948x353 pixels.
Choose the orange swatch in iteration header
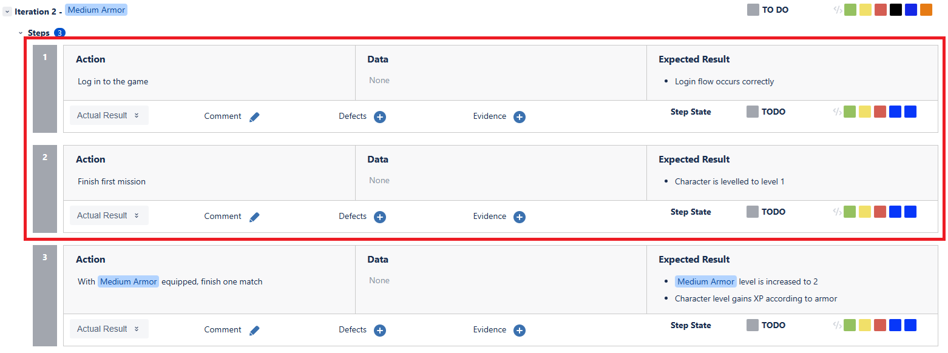coord(926,10)
